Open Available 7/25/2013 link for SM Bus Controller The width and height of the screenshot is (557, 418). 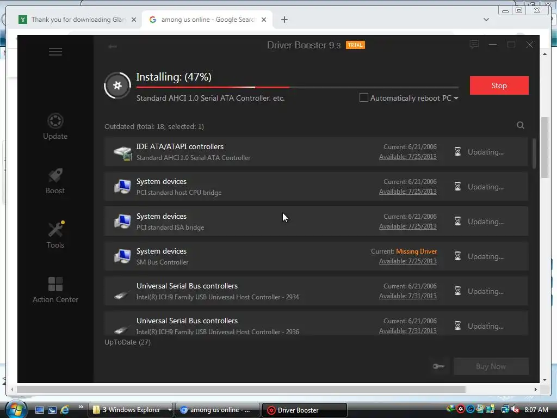coord(408,261)
